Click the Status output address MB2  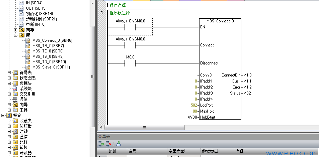[x=247, y=93]
